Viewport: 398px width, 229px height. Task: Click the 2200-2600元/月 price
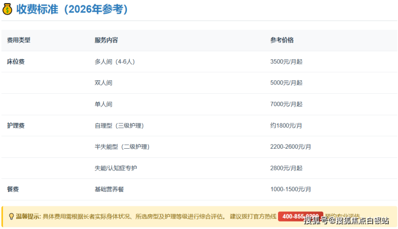[x=290, y=147]
